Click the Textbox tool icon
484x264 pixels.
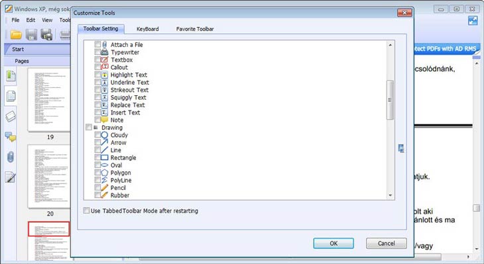coord(105,60)
